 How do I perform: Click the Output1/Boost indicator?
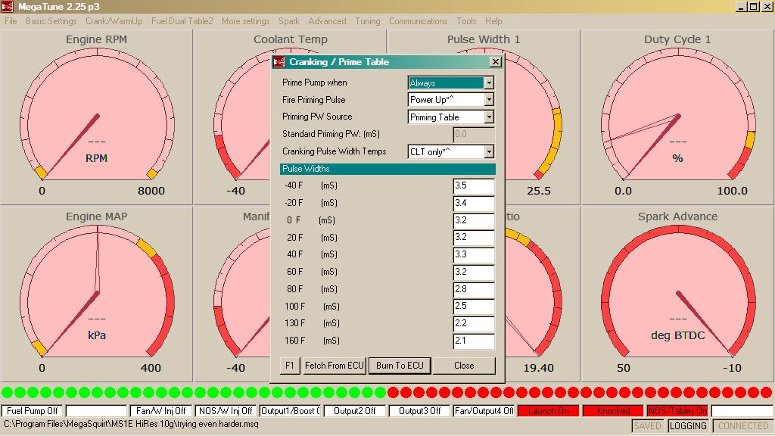(x=290, y=411)
